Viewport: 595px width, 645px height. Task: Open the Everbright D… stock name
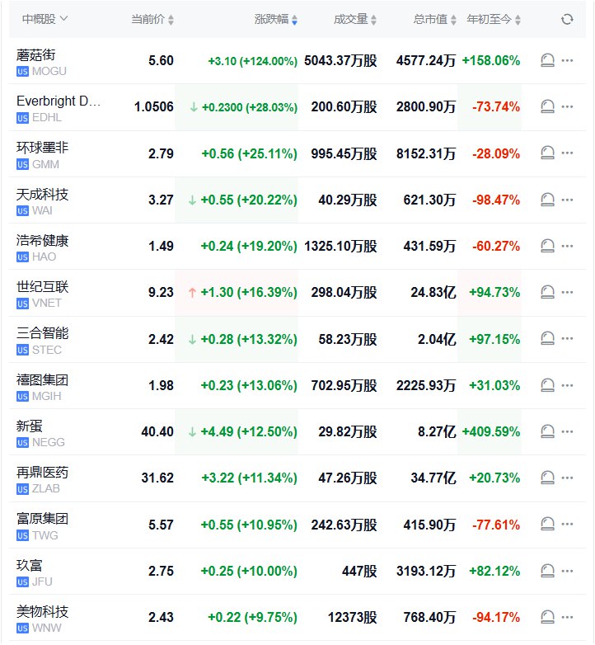click(59, 101)
